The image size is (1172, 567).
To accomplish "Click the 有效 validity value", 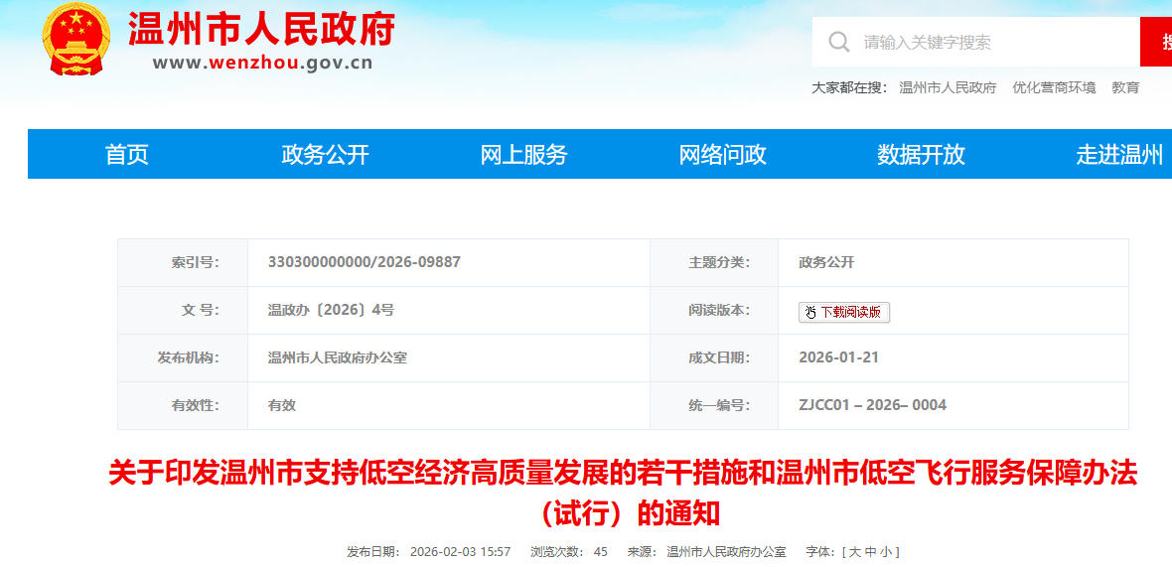I will coord(282,406).
